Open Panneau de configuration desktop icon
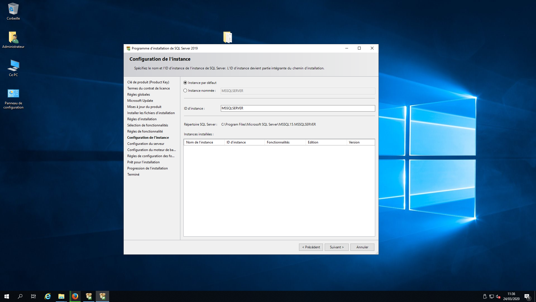The width and height of the screenshot is (536, 302). pos(13,99)
